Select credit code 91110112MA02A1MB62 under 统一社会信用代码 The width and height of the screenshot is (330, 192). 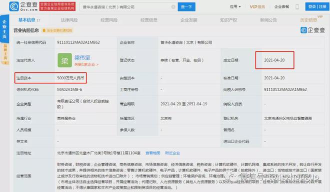[x=78, y=42]
